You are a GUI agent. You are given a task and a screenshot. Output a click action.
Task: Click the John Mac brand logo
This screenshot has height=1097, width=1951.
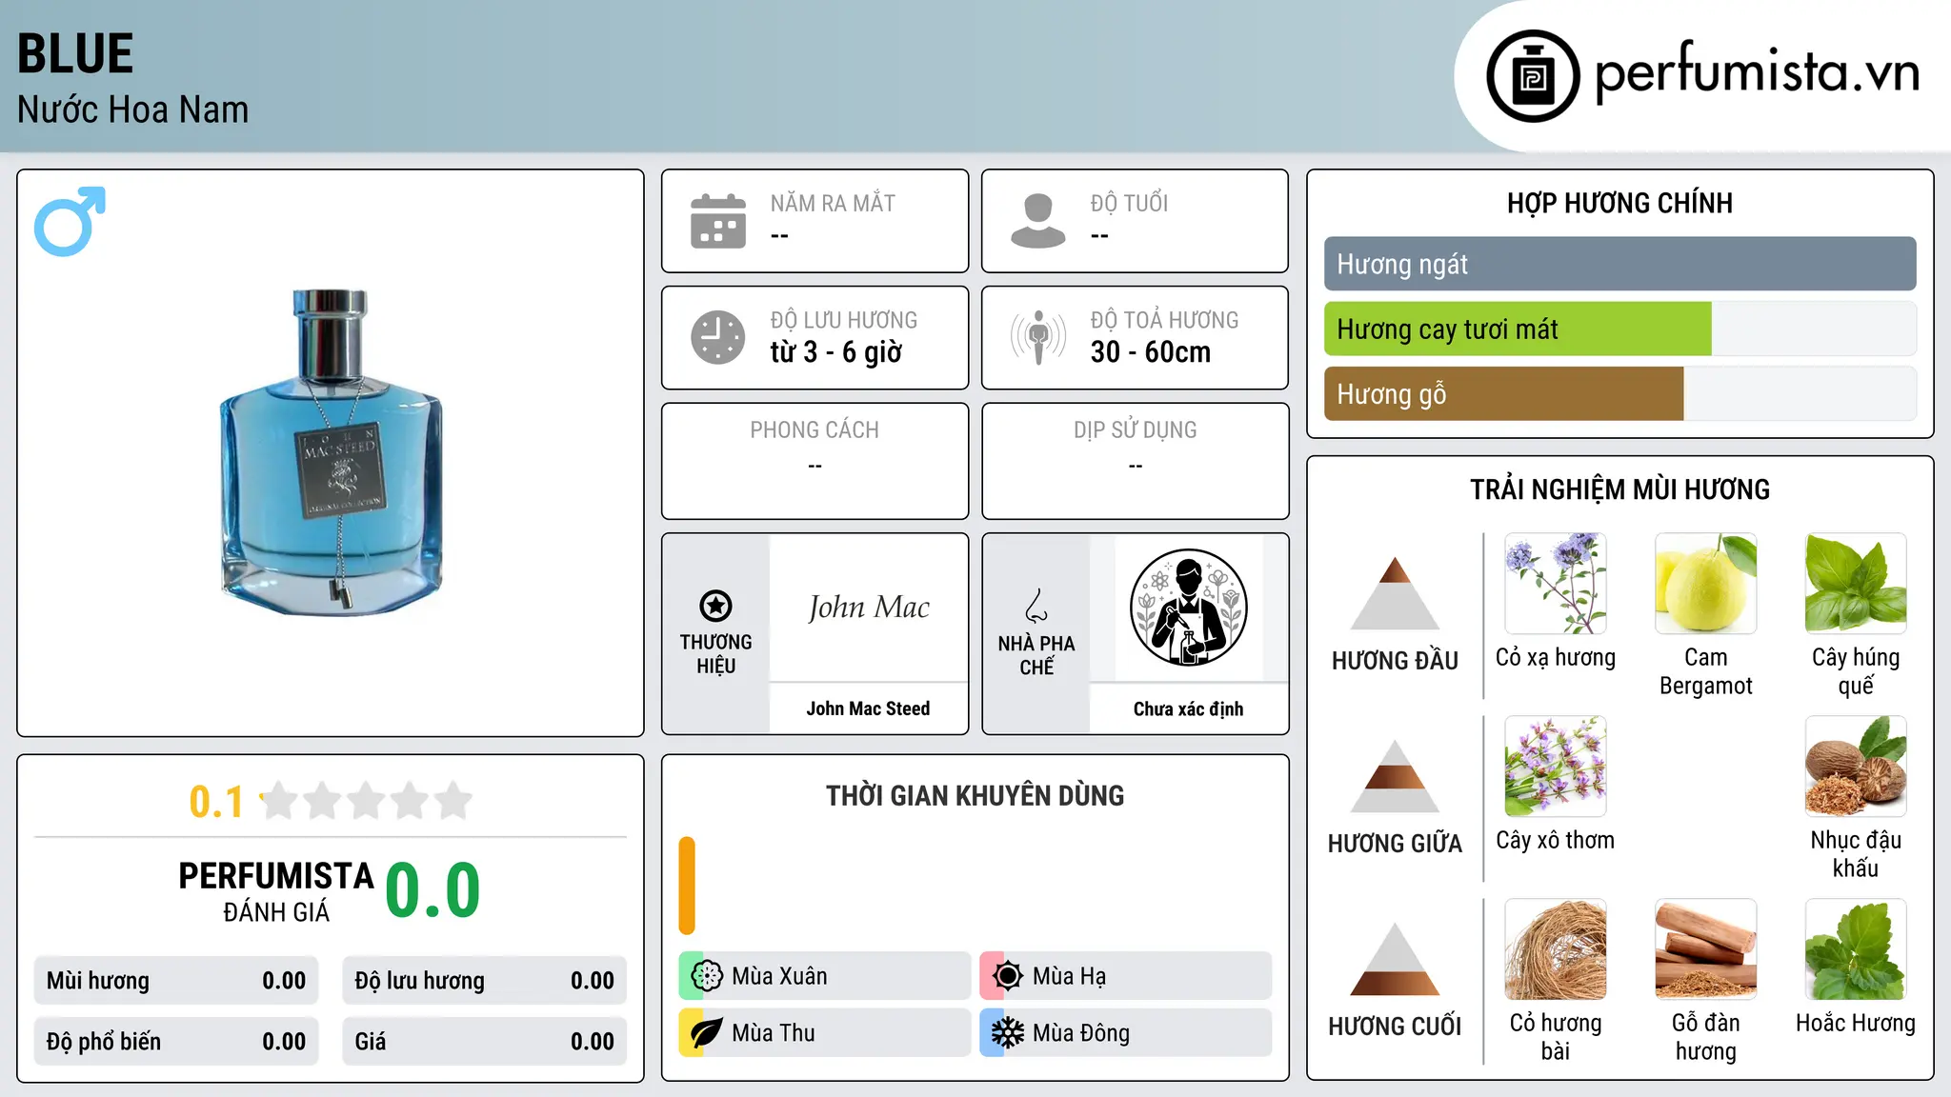point(869,608)
